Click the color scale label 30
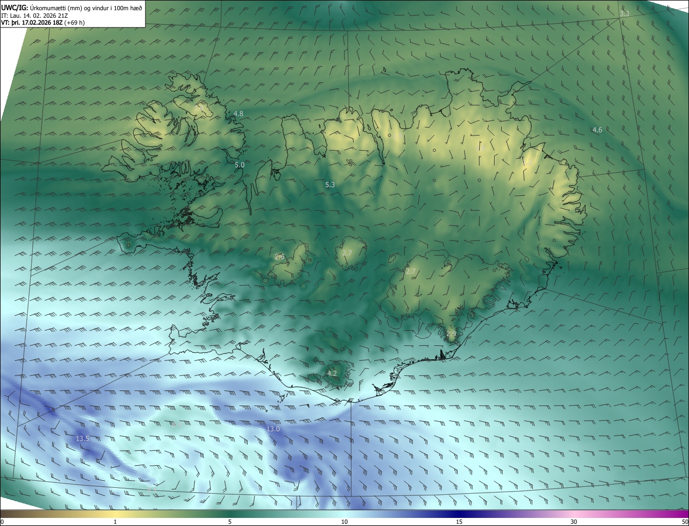 click(574, 522)
